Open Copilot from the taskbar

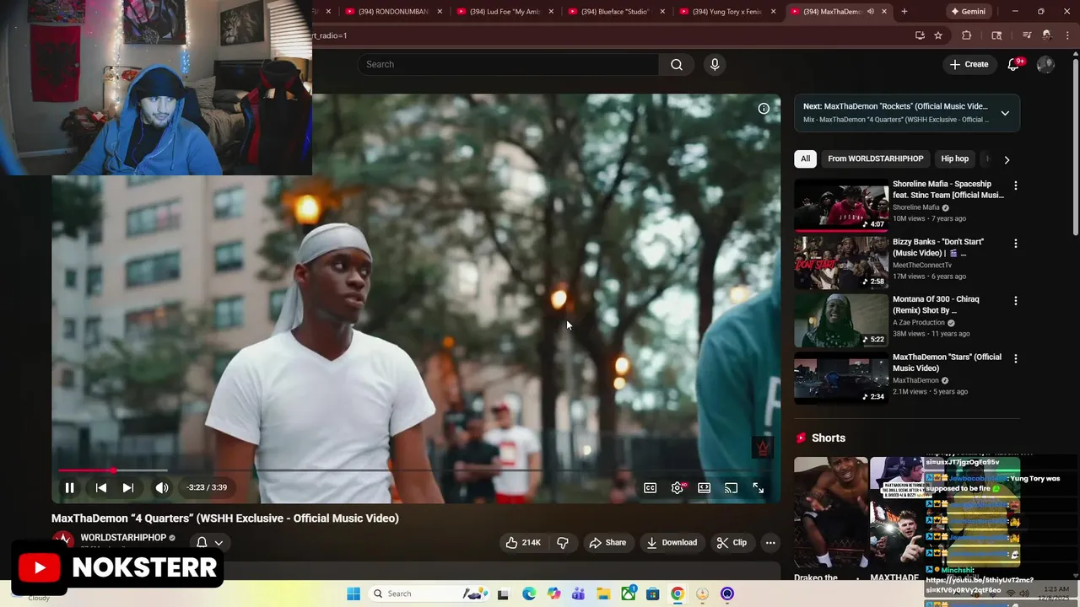(x=553, y=594)
